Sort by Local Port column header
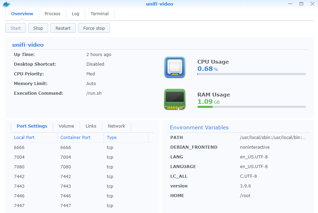This screenshot has height=213, width=318. coord(24,138)
